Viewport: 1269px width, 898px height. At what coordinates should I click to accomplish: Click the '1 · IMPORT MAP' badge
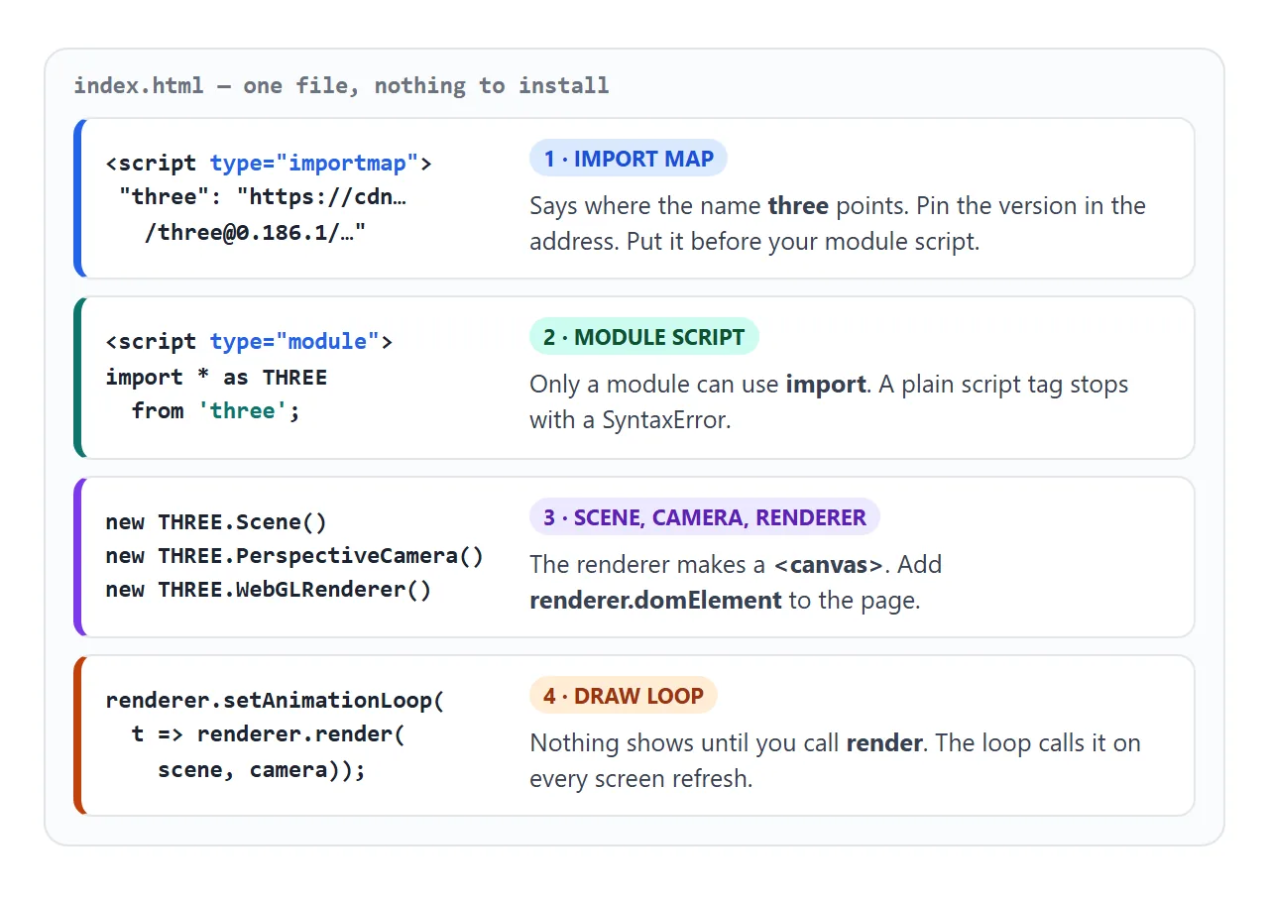629,159
